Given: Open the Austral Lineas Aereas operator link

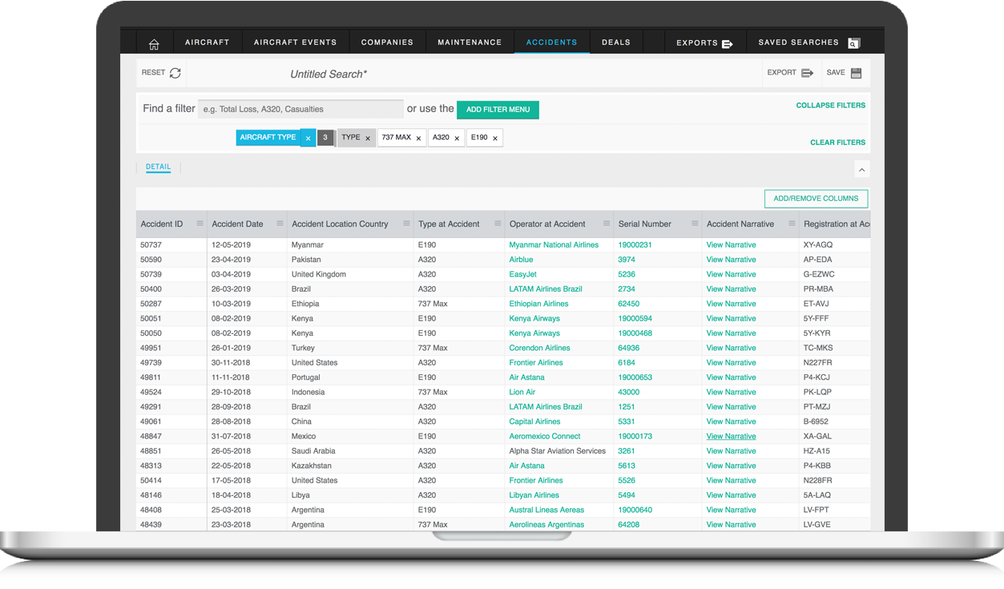Looking at the screenshot, I should (546, 510).
